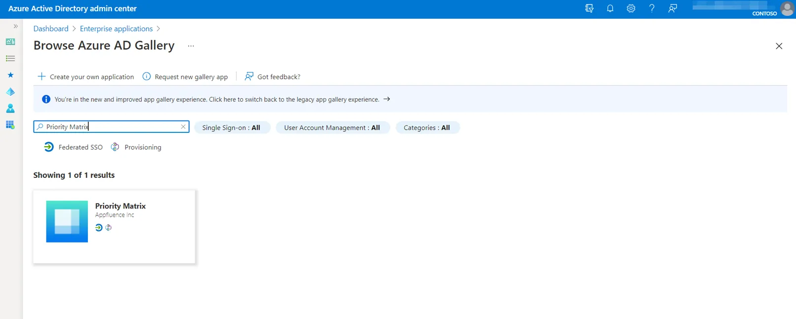The image size is (796, 319).
Task: Open All services list icon in sidebar
Action: click(10, 58)
